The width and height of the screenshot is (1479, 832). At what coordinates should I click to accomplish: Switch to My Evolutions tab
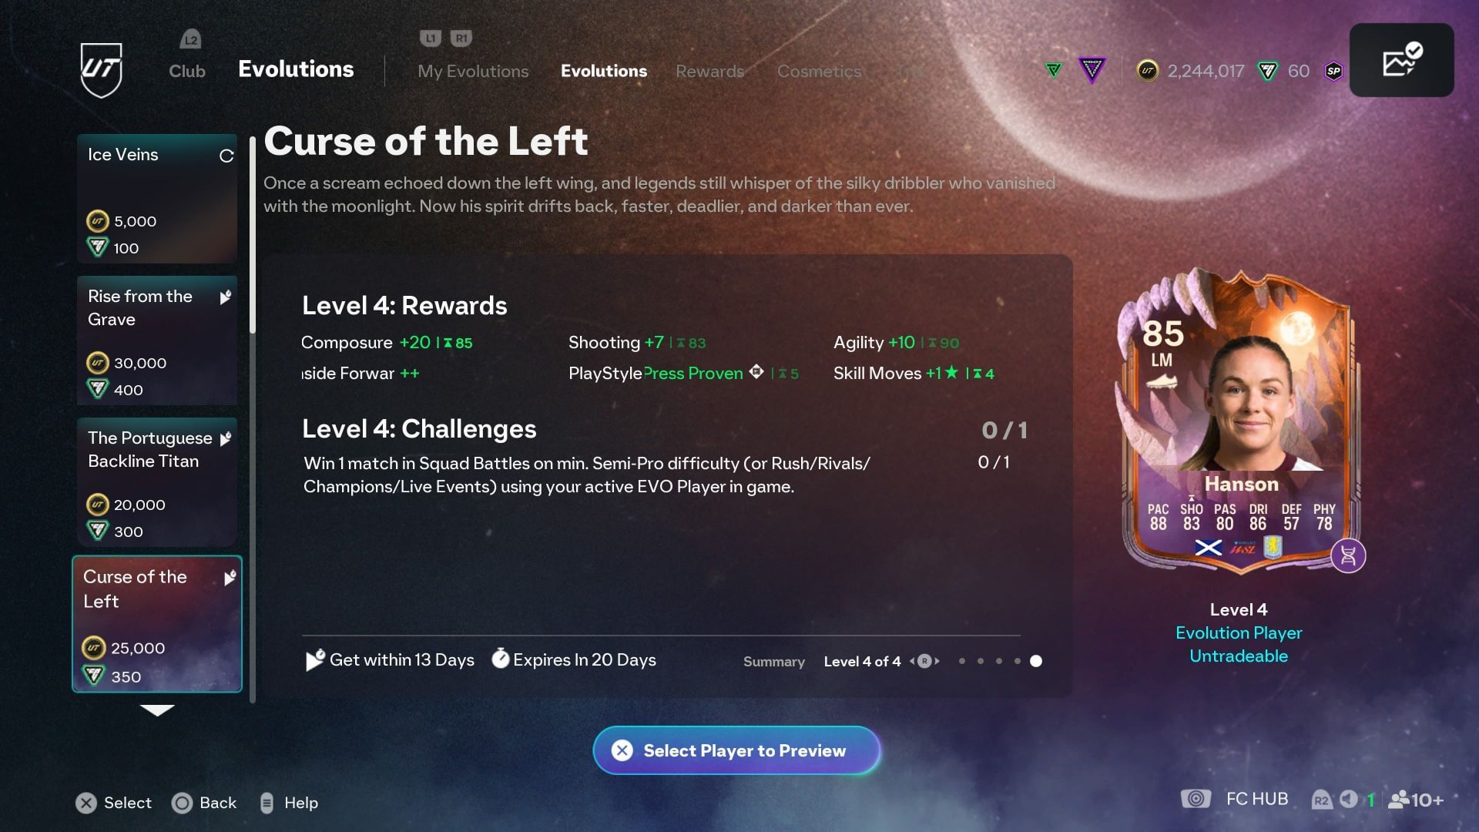(x=473, y=71)
